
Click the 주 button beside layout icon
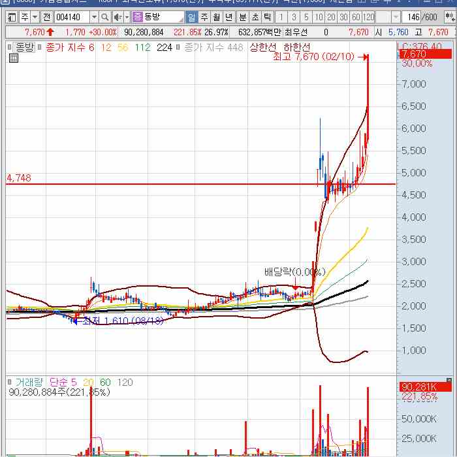pos(25,17)
